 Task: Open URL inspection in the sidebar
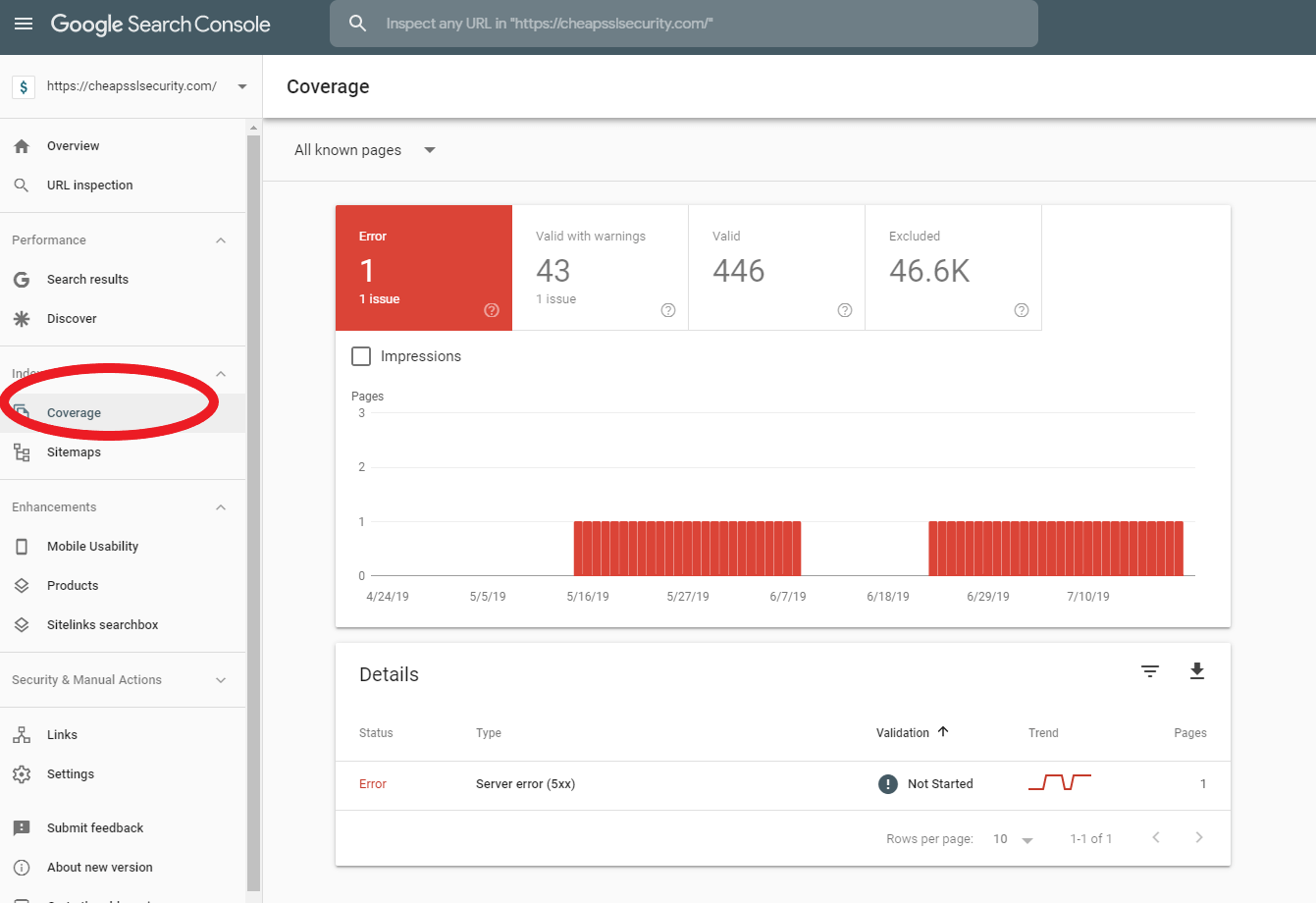tap(123, 186)
